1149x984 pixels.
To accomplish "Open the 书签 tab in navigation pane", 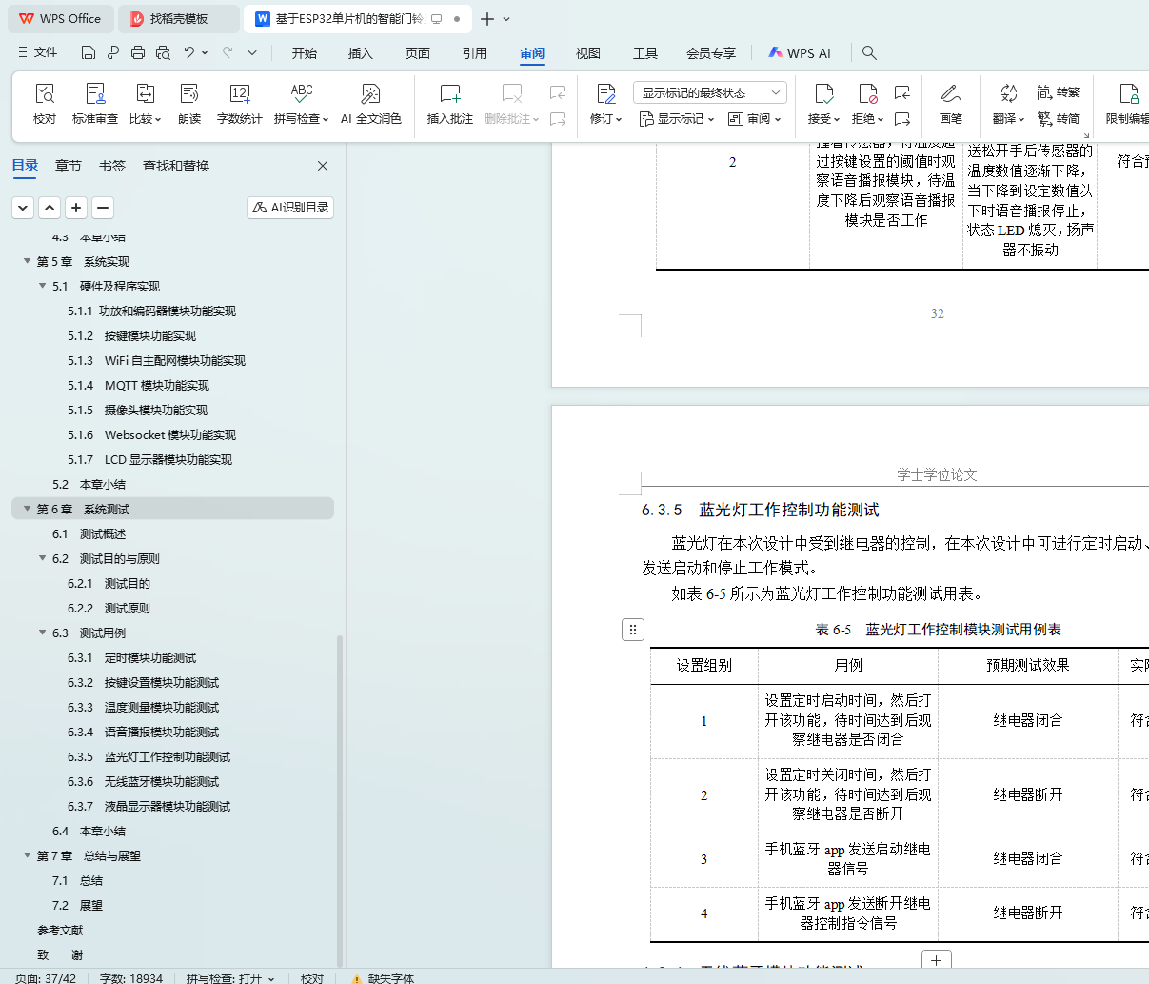I will (112, 166).
